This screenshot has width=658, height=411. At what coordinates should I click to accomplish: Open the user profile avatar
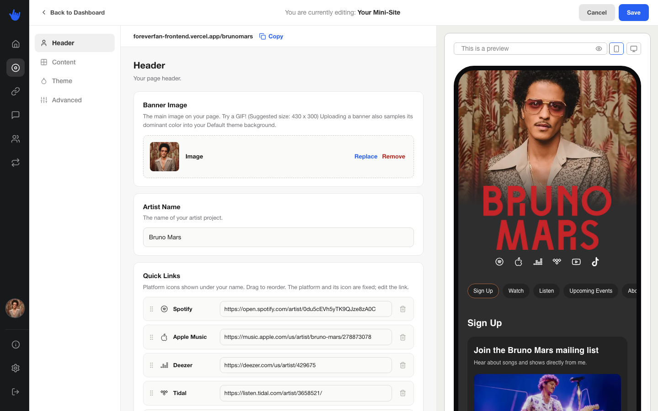[15, 308]
